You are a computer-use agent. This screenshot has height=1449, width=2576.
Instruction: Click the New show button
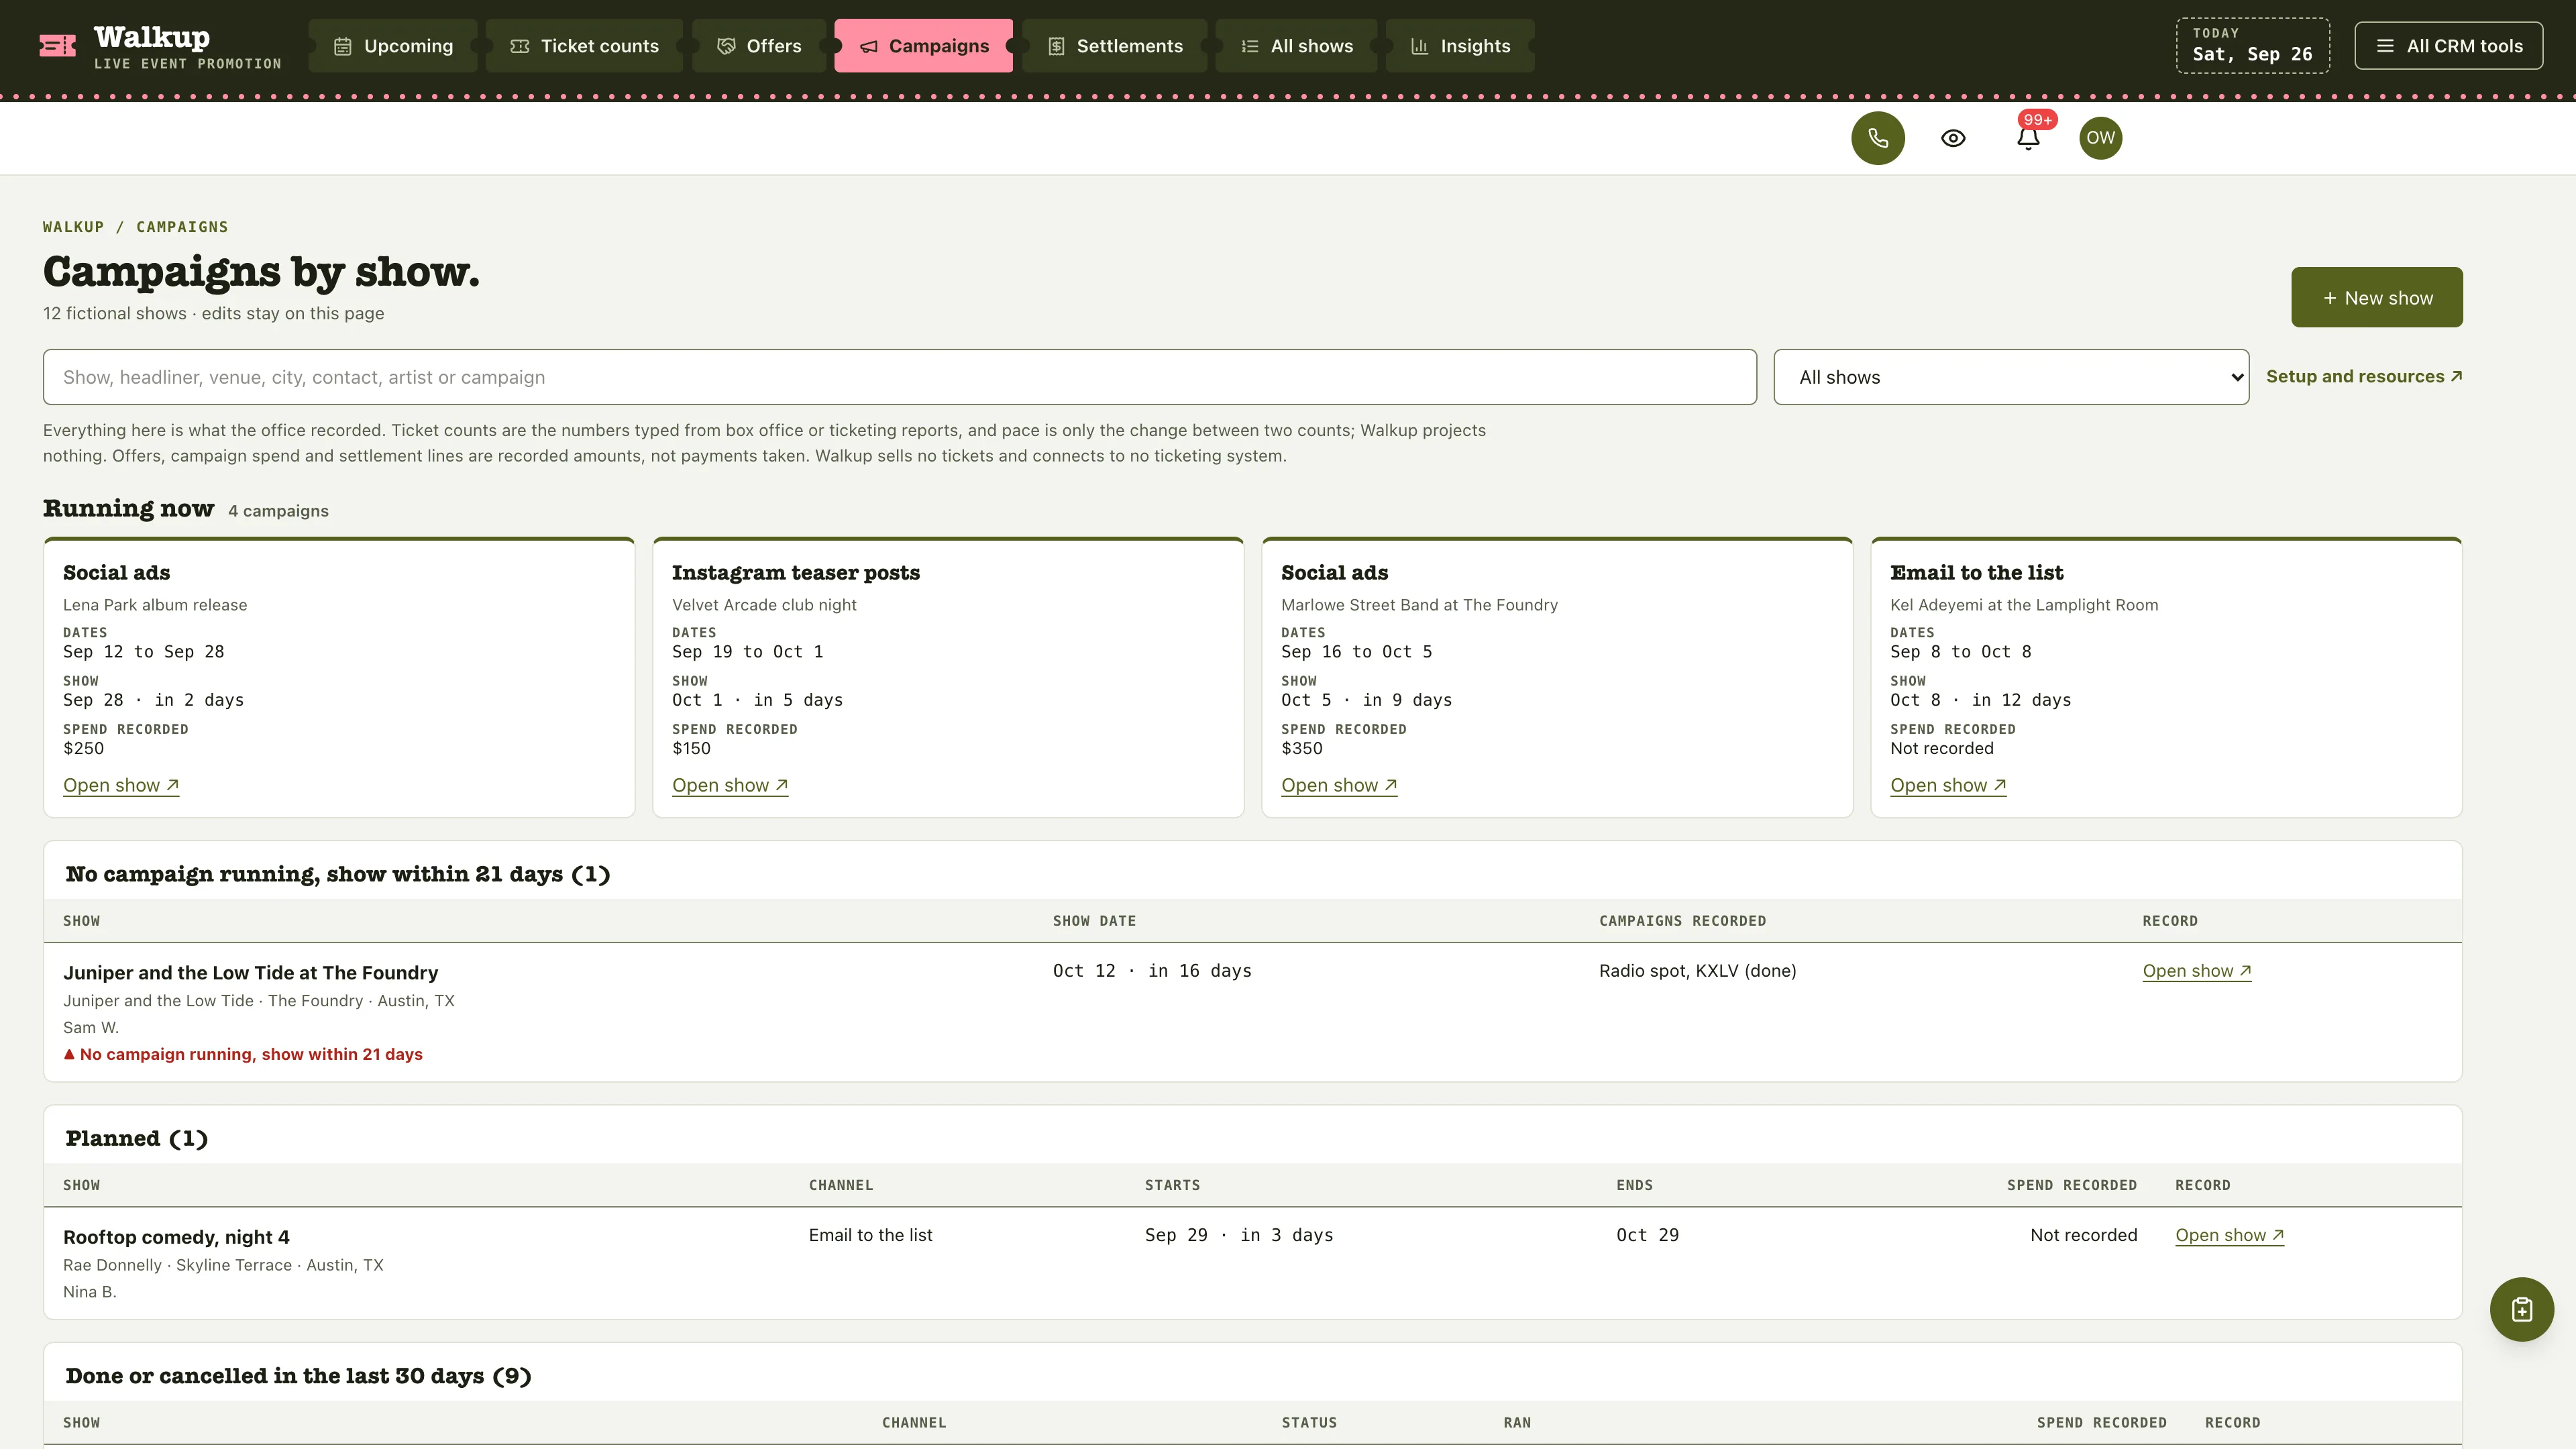click(2377, 297)
